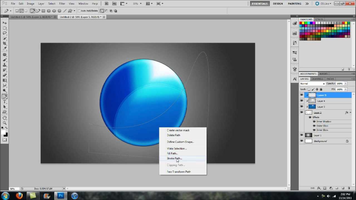Toggle the Inner Shadow effect visibility
356x200 pixels.
pyautogui.click(x=314, y=122)
